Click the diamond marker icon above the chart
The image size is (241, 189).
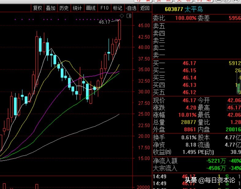pos(122,16)
